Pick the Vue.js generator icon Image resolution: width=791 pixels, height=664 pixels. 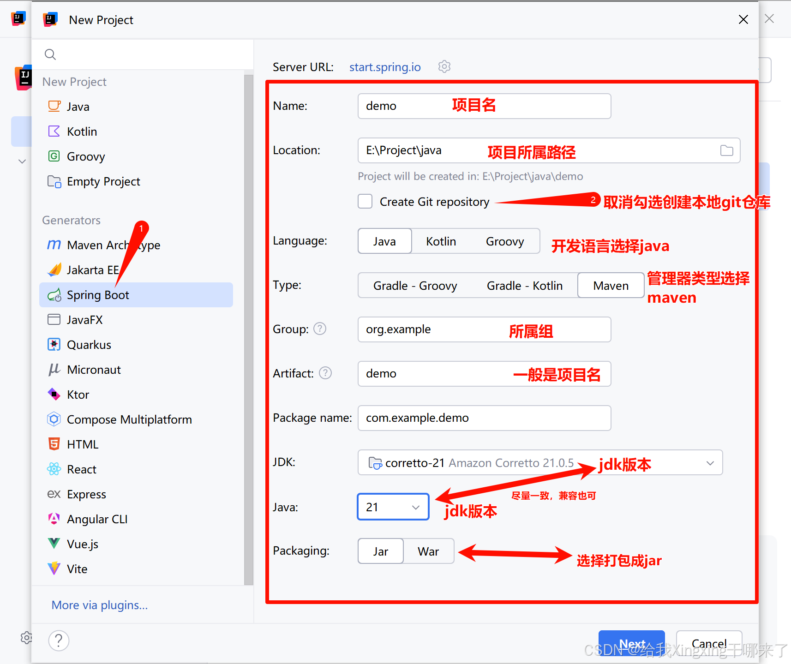pyautogui.click(x=54, y=544)
